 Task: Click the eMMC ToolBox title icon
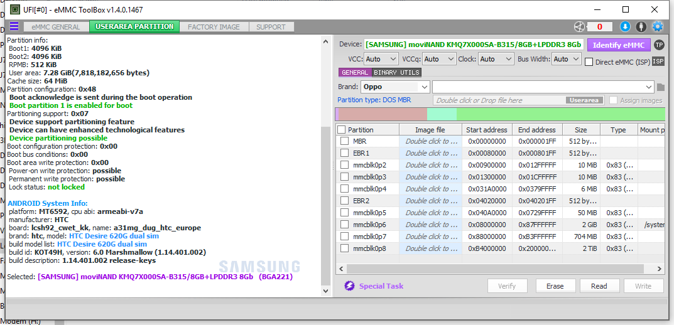pyautogui.click(x=14, y=9)
